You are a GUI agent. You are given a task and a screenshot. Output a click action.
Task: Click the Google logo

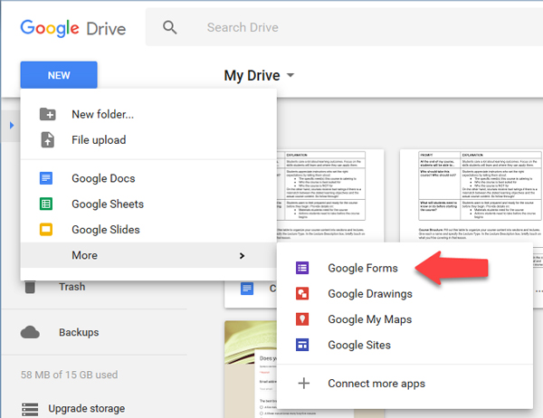click(50, 28)
